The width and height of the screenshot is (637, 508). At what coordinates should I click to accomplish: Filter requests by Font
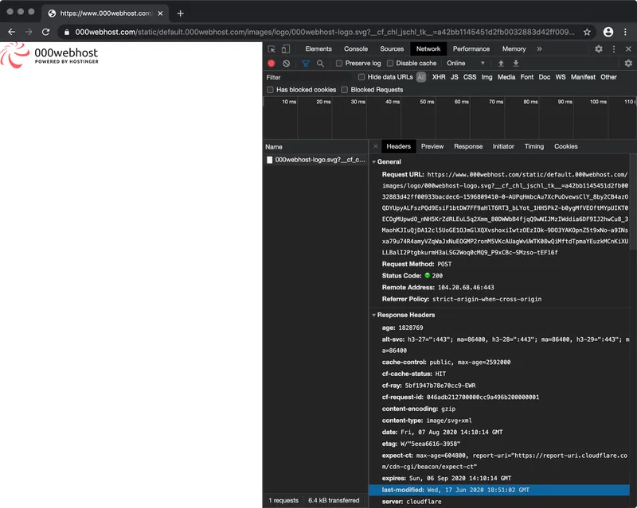527,77
